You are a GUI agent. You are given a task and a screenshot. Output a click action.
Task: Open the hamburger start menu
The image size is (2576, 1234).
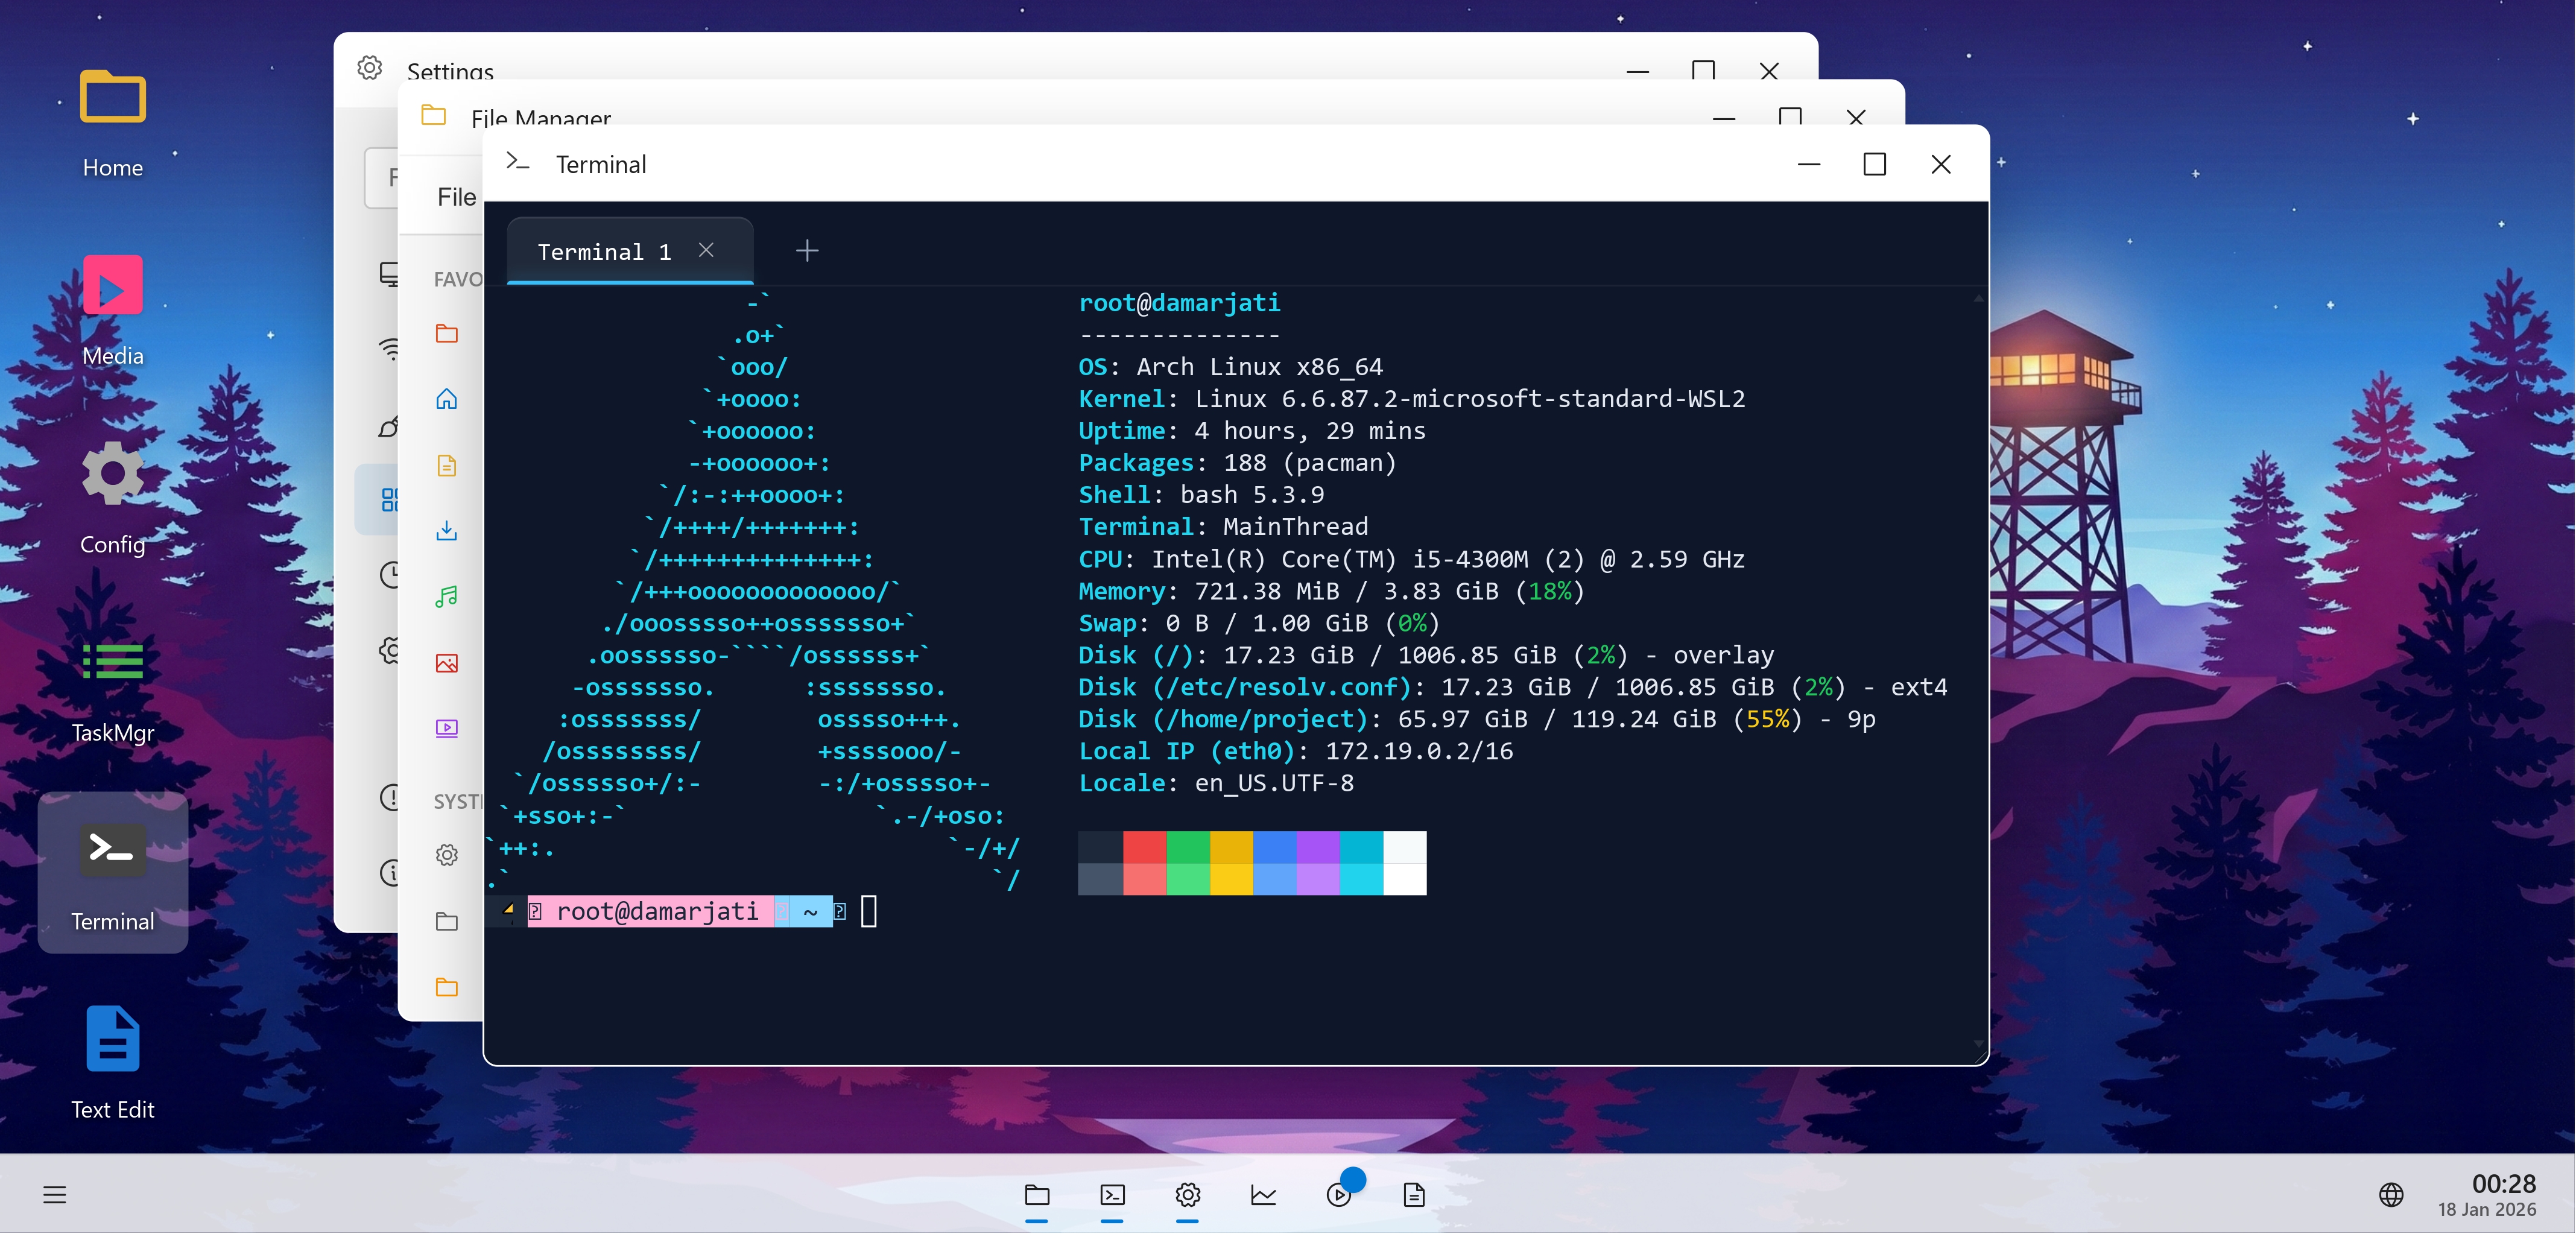(54, 1194)
